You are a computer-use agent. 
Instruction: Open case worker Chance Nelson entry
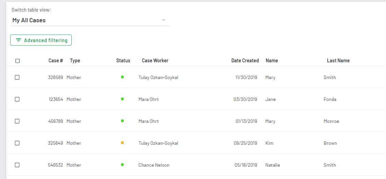(154, 165)
